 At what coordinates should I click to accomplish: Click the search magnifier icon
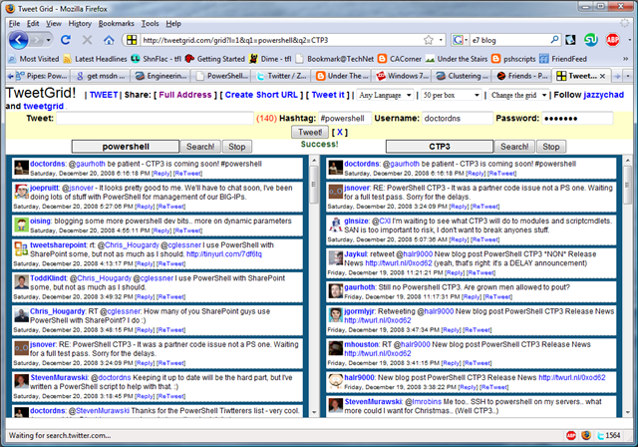click(554, 40)
